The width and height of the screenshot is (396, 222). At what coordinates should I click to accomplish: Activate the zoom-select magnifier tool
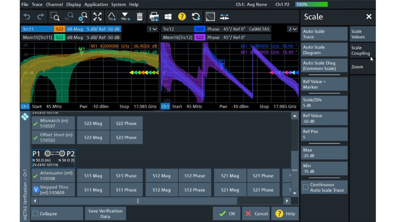click(55, 17)
